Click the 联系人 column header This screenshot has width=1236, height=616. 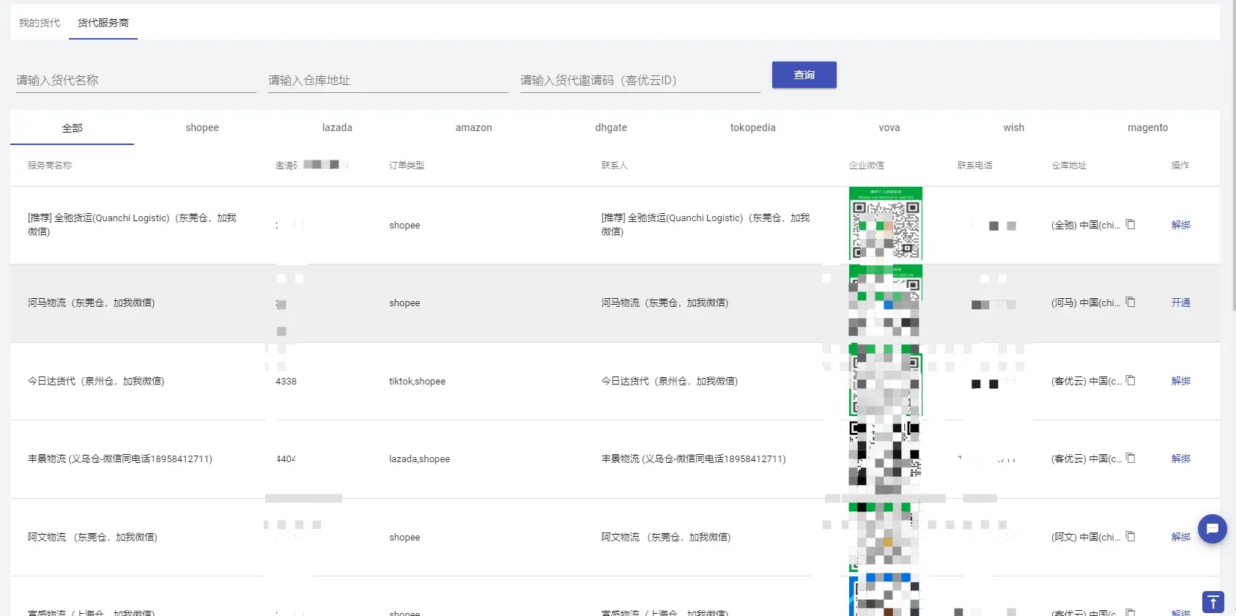point(614,166)
